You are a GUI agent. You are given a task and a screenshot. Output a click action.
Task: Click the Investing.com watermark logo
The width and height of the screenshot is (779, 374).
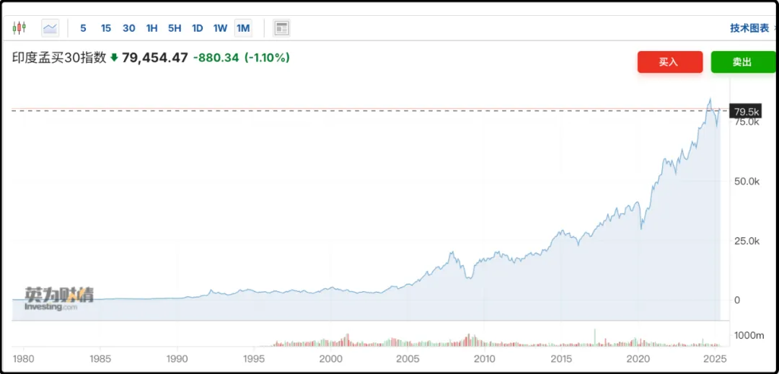pyautogui.click(x=59, y=299)
